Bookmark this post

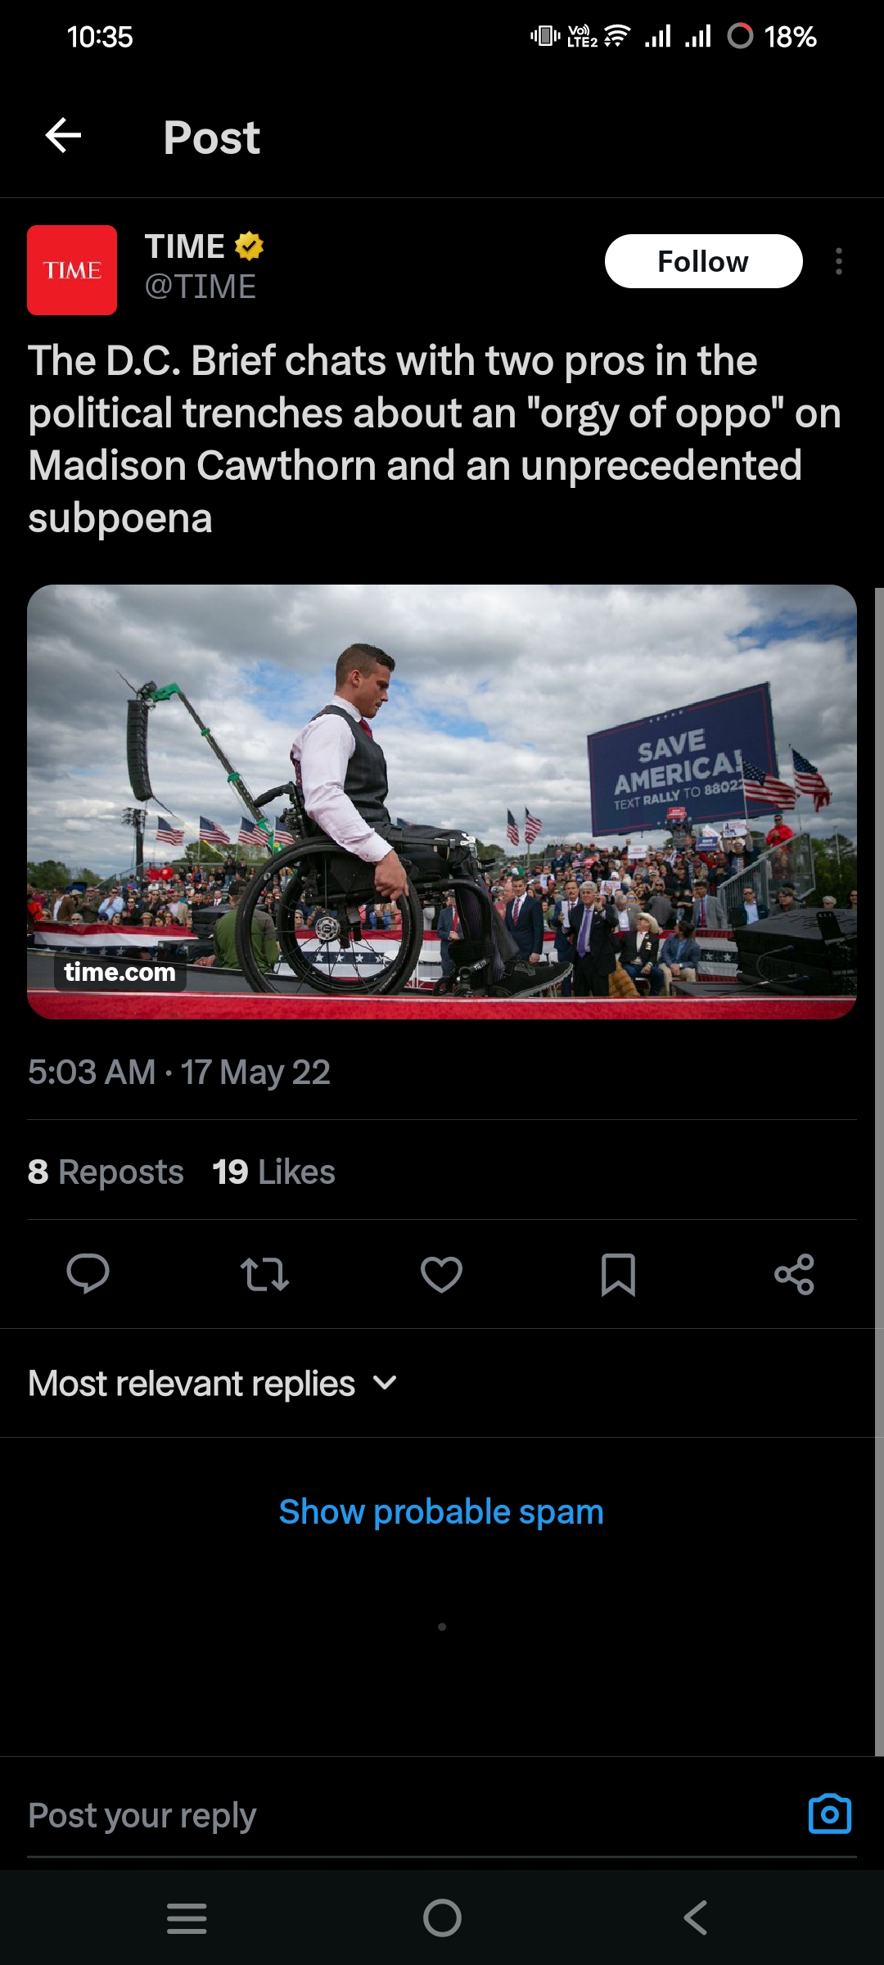618,1274
